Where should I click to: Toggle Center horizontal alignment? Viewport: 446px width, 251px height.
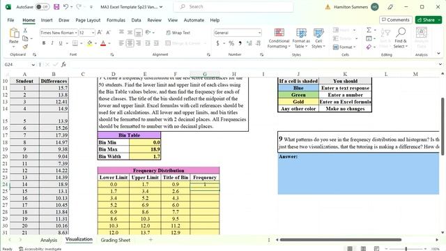[130, 43]
